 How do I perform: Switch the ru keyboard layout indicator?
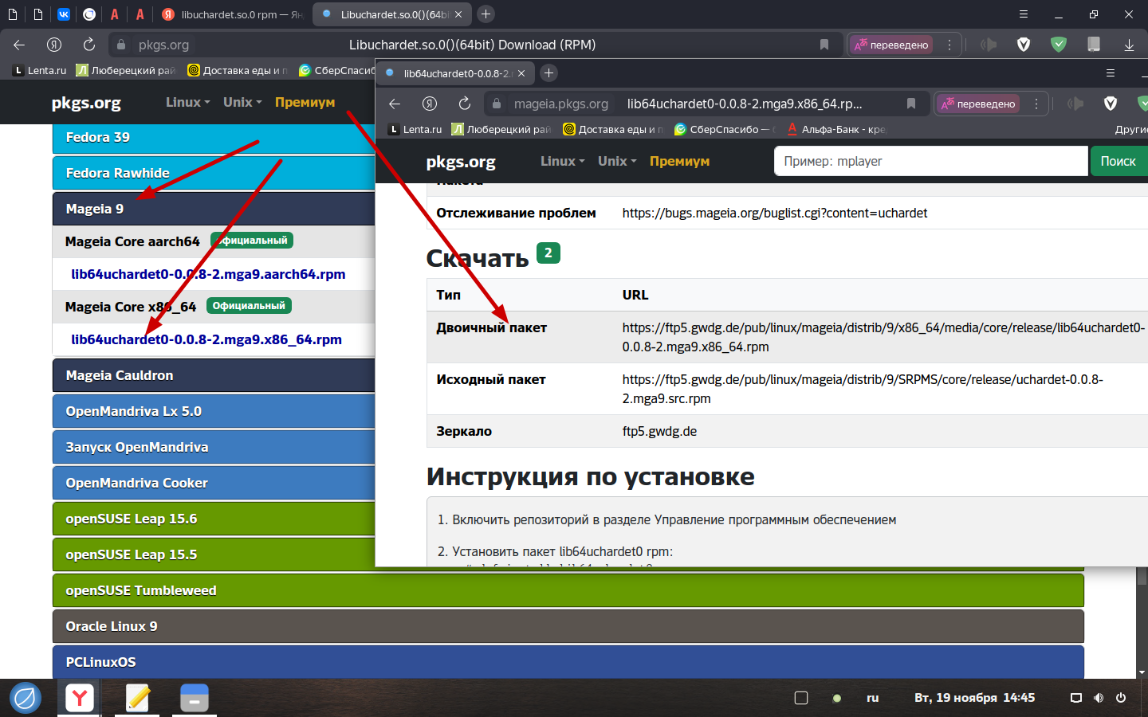tap(873, 698)
